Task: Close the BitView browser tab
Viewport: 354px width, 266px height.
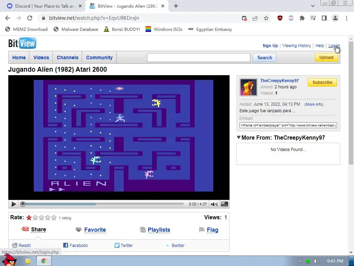Action: pos(163,6)
